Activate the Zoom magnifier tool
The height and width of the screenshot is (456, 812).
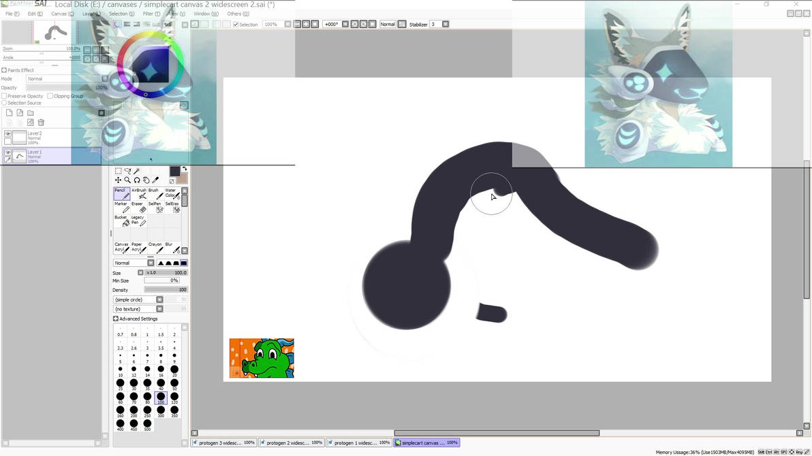tap(127, 180)
